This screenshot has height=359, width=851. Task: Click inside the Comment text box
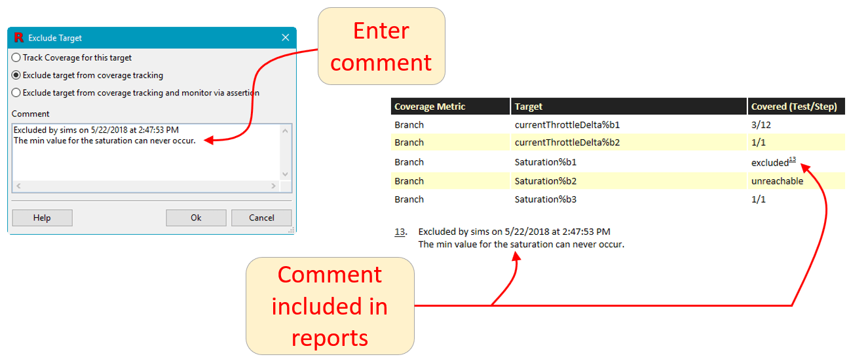[x=145, y=152]
